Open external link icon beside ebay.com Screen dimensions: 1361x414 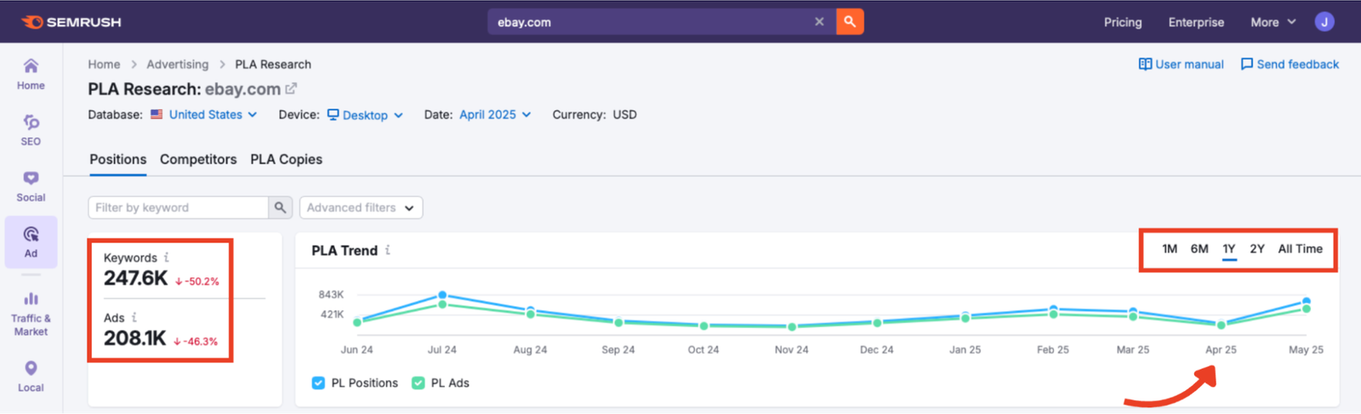(x=291, y=88)
